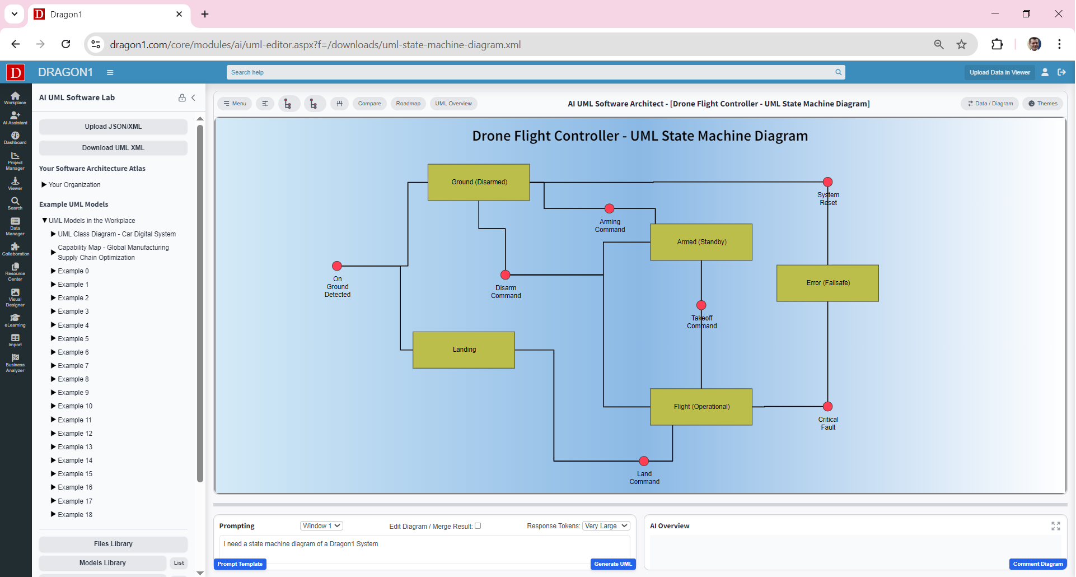The image size is (1076, 577).
Task: Switch to the UML Overview tab
Action: click(453, 103)
